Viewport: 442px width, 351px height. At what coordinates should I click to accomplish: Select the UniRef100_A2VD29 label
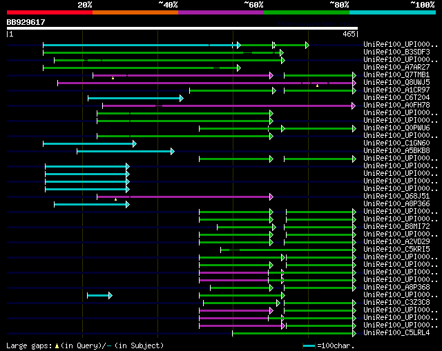pos(396,242)
